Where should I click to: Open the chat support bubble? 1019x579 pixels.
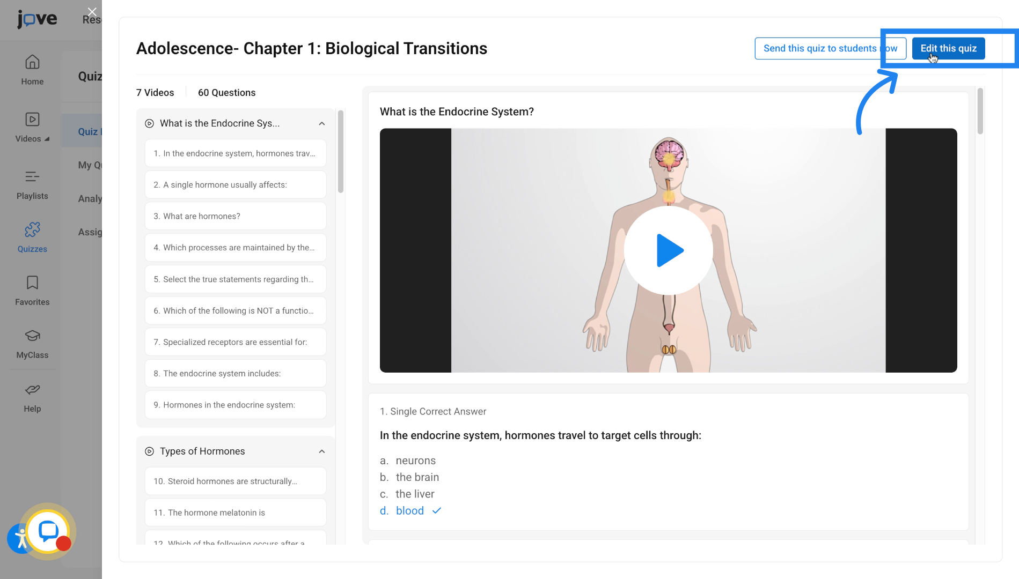48,531
